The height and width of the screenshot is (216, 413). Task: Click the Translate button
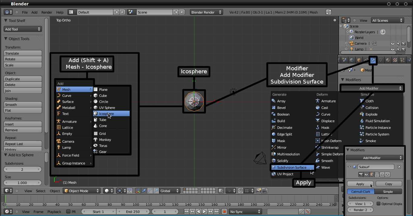point(23,53)
